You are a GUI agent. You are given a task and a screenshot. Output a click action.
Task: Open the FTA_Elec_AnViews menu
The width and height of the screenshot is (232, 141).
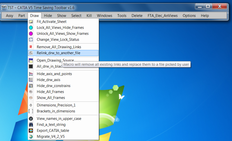(x=163, y=16)
